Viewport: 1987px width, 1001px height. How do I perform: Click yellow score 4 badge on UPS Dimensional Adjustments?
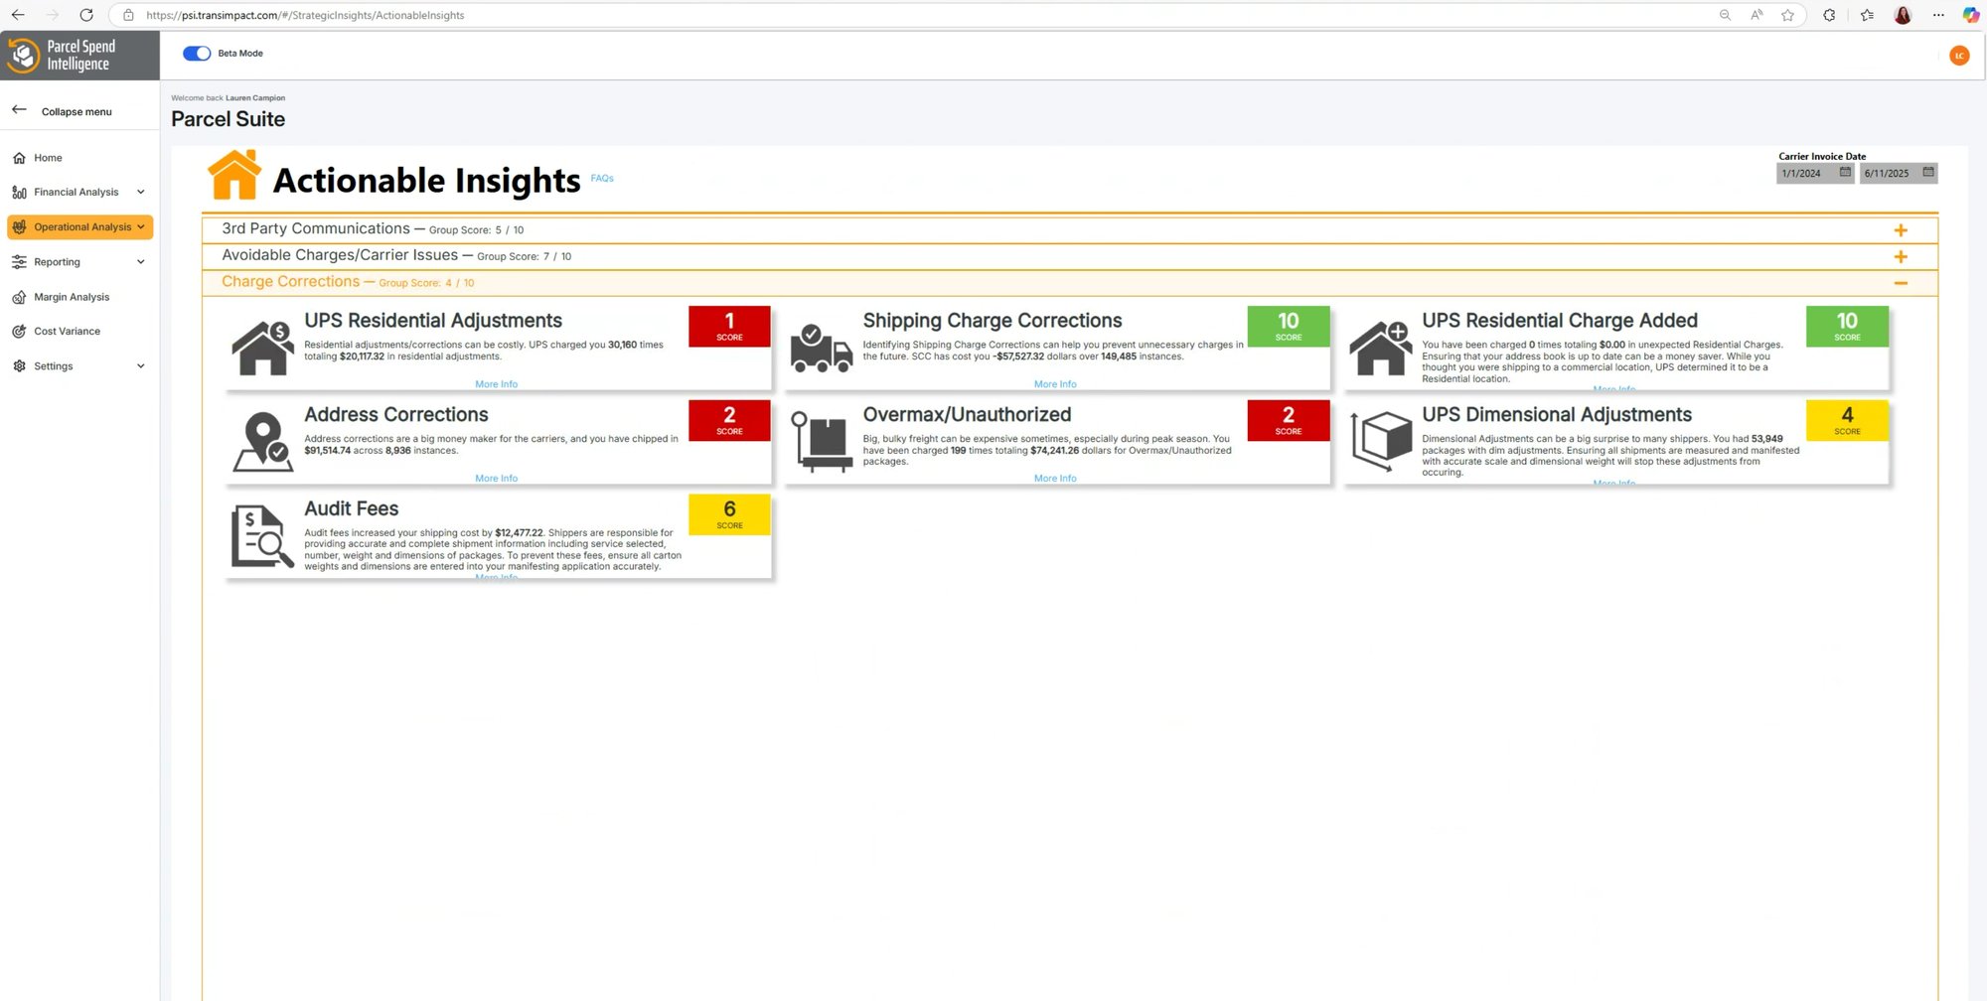tap(1847, 420)
